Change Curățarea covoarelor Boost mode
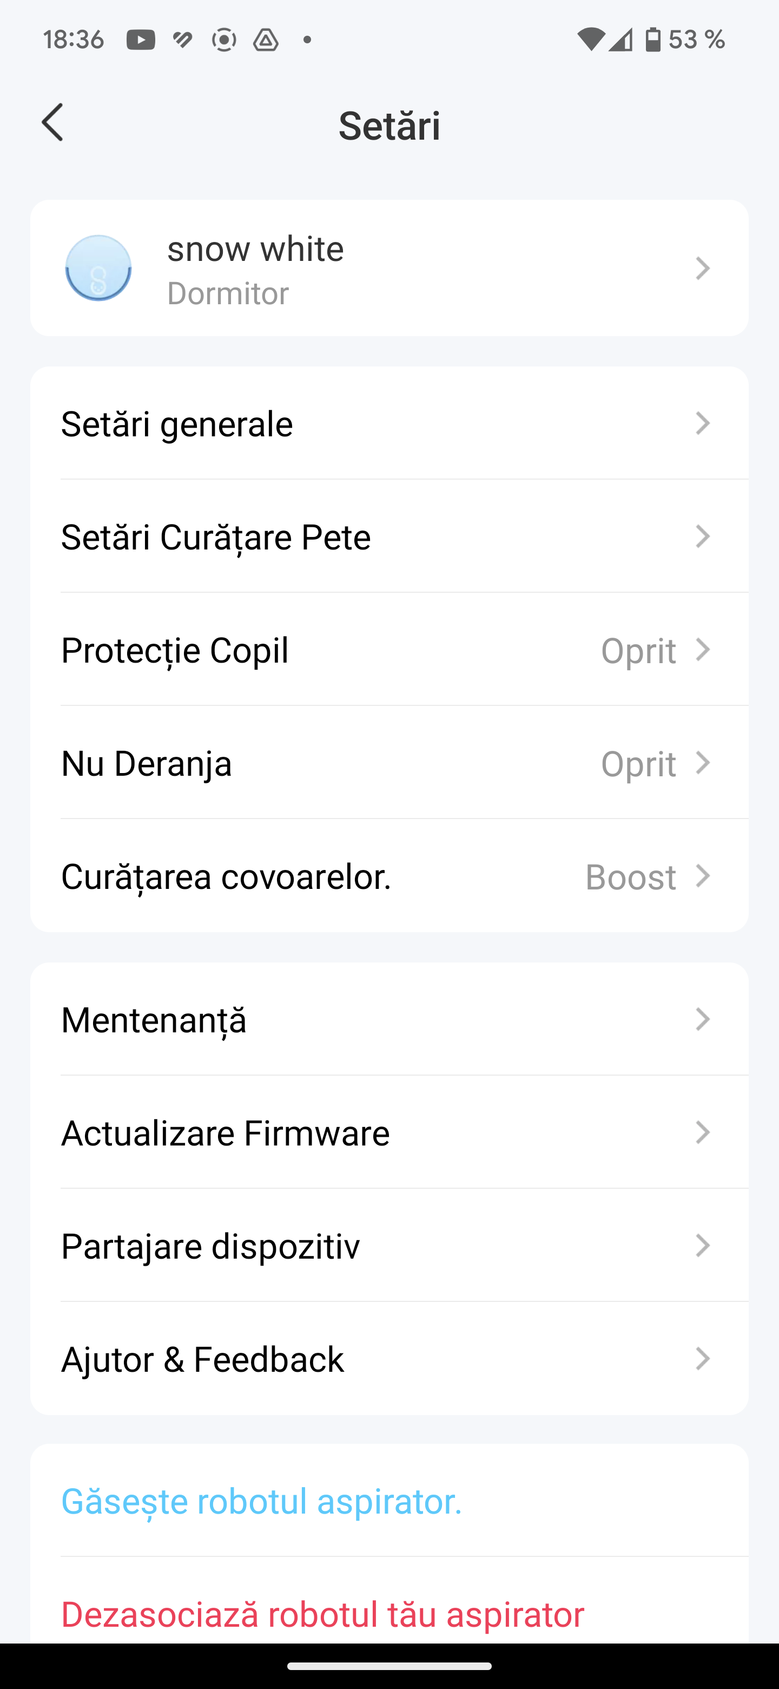The width and height of the screenshot is (779, 1689). [389, 876]
